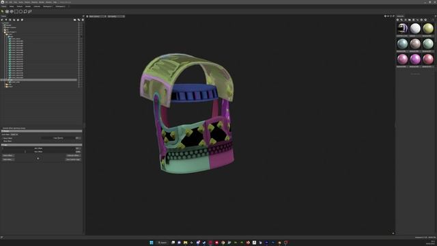Open the small dropdown above the Show Offset checkbox

(14, 135)
